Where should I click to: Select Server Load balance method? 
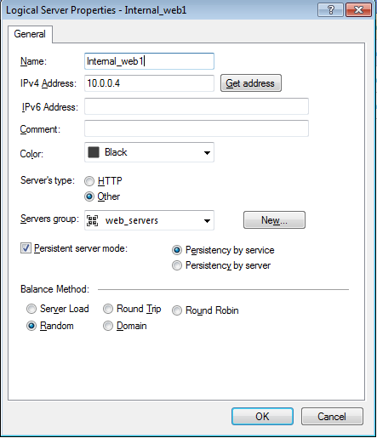31,309
